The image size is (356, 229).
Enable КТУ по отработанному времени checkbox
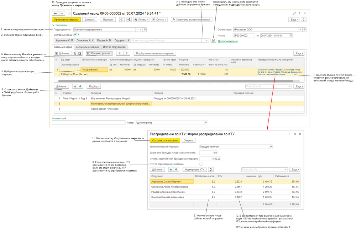[201, 164]
